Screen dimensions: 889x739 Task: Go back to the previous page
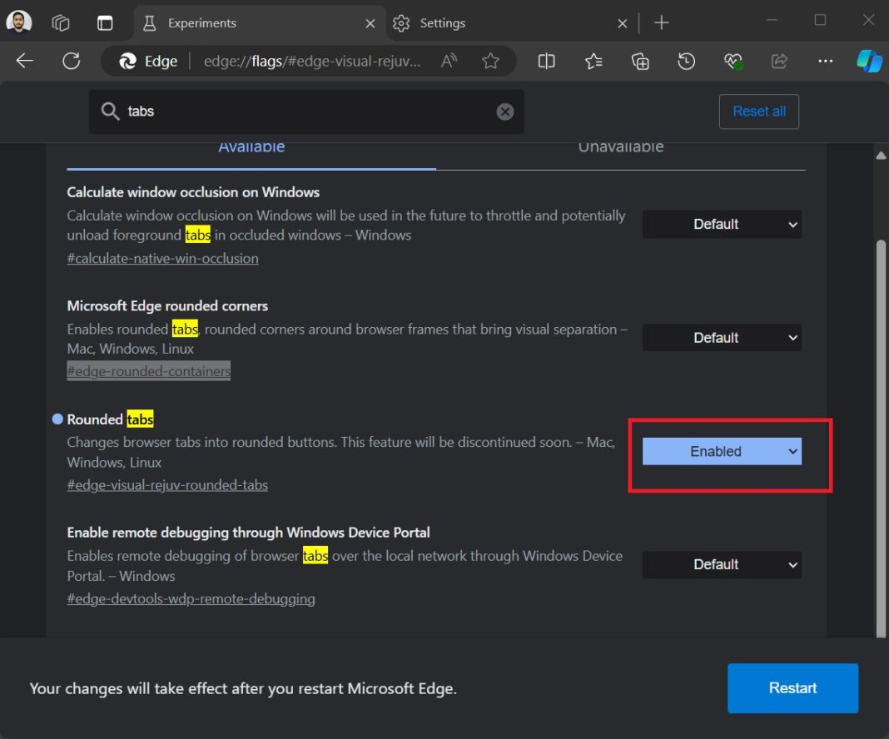coord(24,60)
